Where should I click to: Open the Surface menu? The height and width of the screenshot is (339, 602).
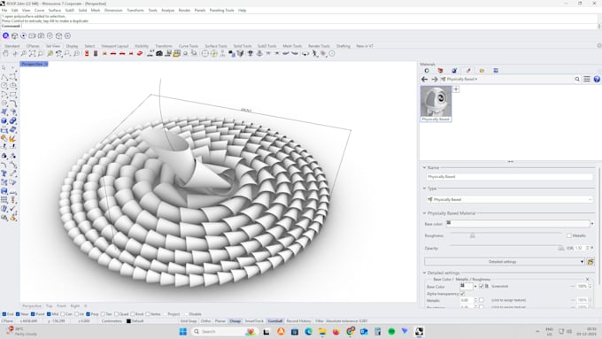[55, 11]
